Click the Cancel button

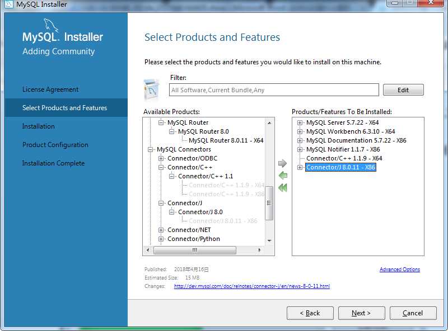coord(413,313)
